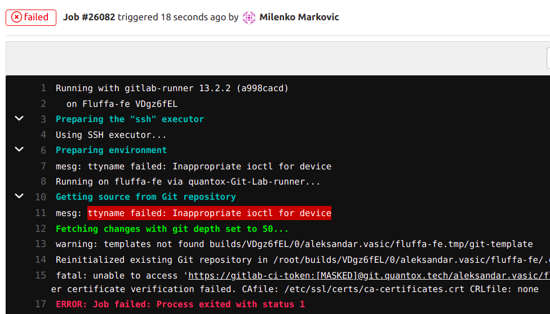The width and height of the screenshot is (550, 314).
Task: Click the red failed status badge
Action: [x=31, y=17]
